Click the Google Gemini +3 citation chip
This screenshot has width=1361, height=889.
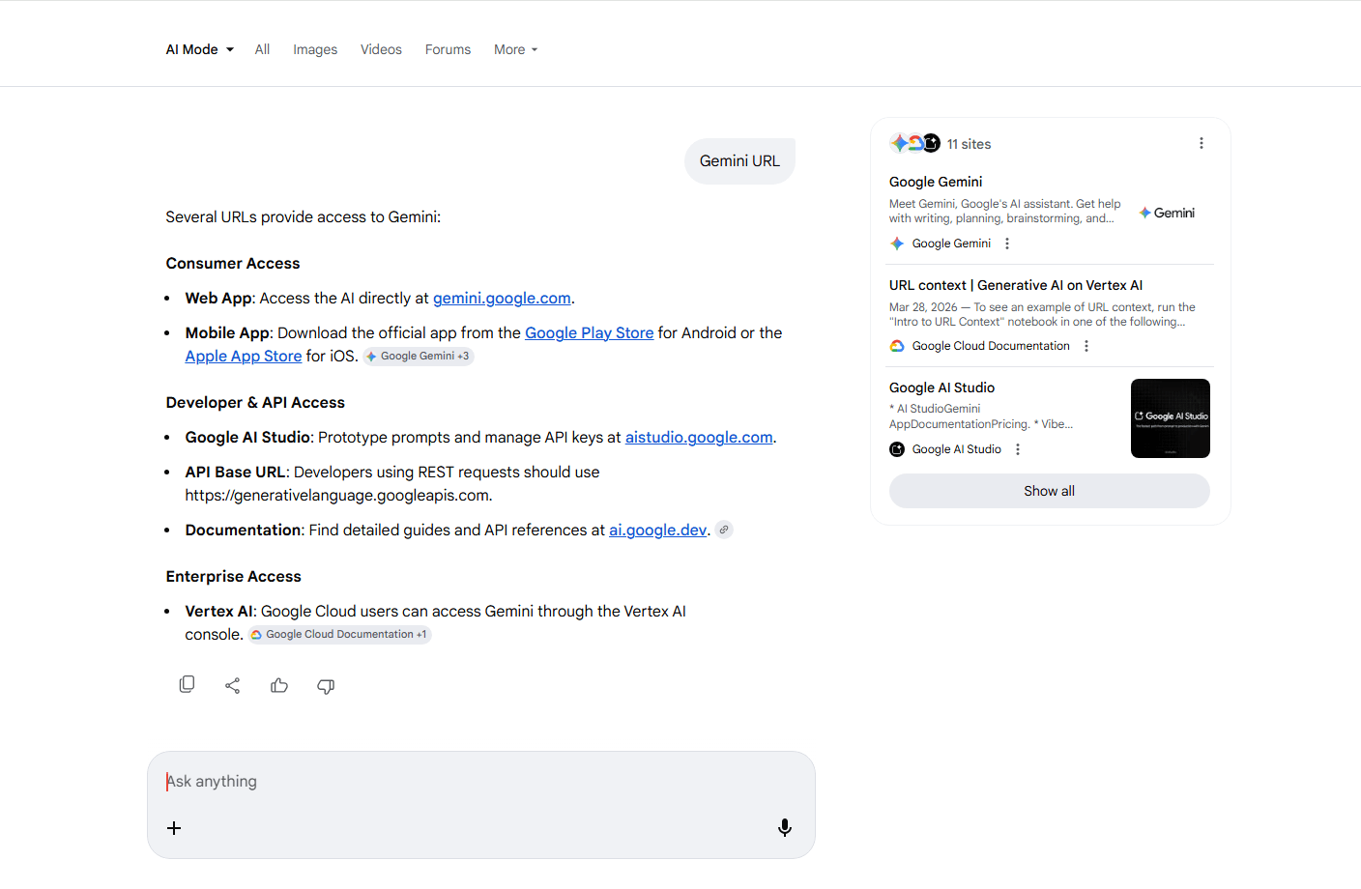click(419, 356)
